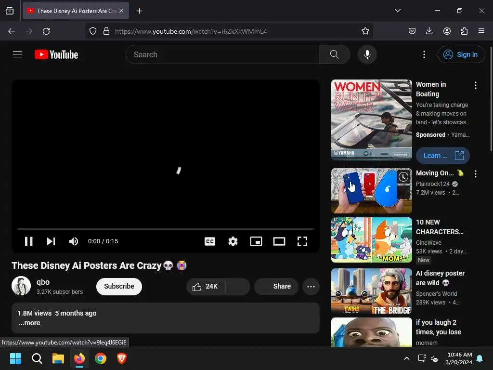Click Plainrock124 channel name
Image resolution: width=493 pixels, height=370 pixels.
(x=433, y=184)
